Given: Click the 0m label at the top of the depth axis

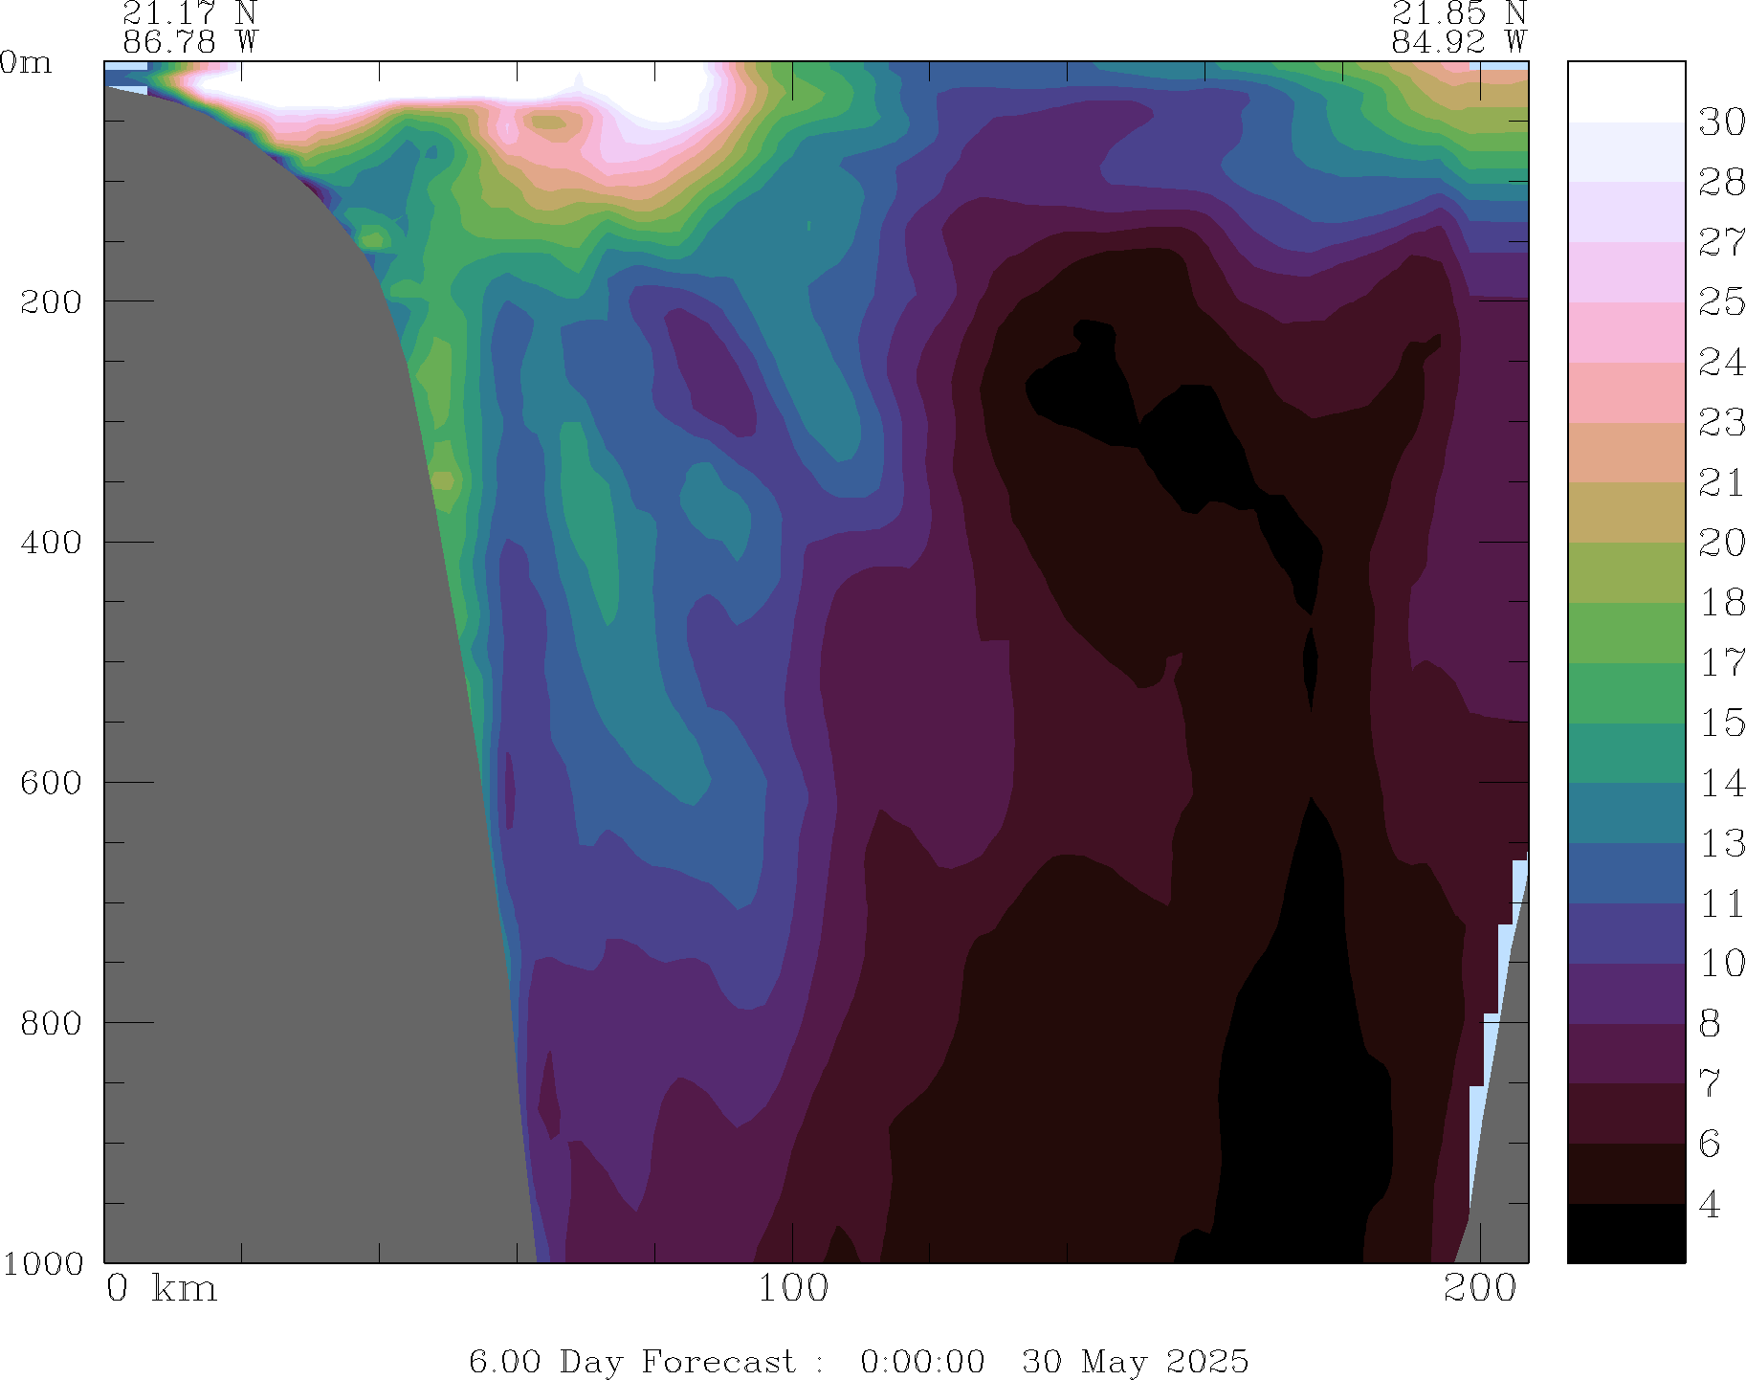Looking at the screenshot, I should click(x=25, y=63).
